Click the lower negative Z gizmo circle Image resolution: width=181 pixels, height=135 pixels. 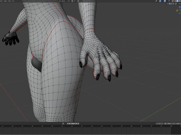[x=180, y=13]
